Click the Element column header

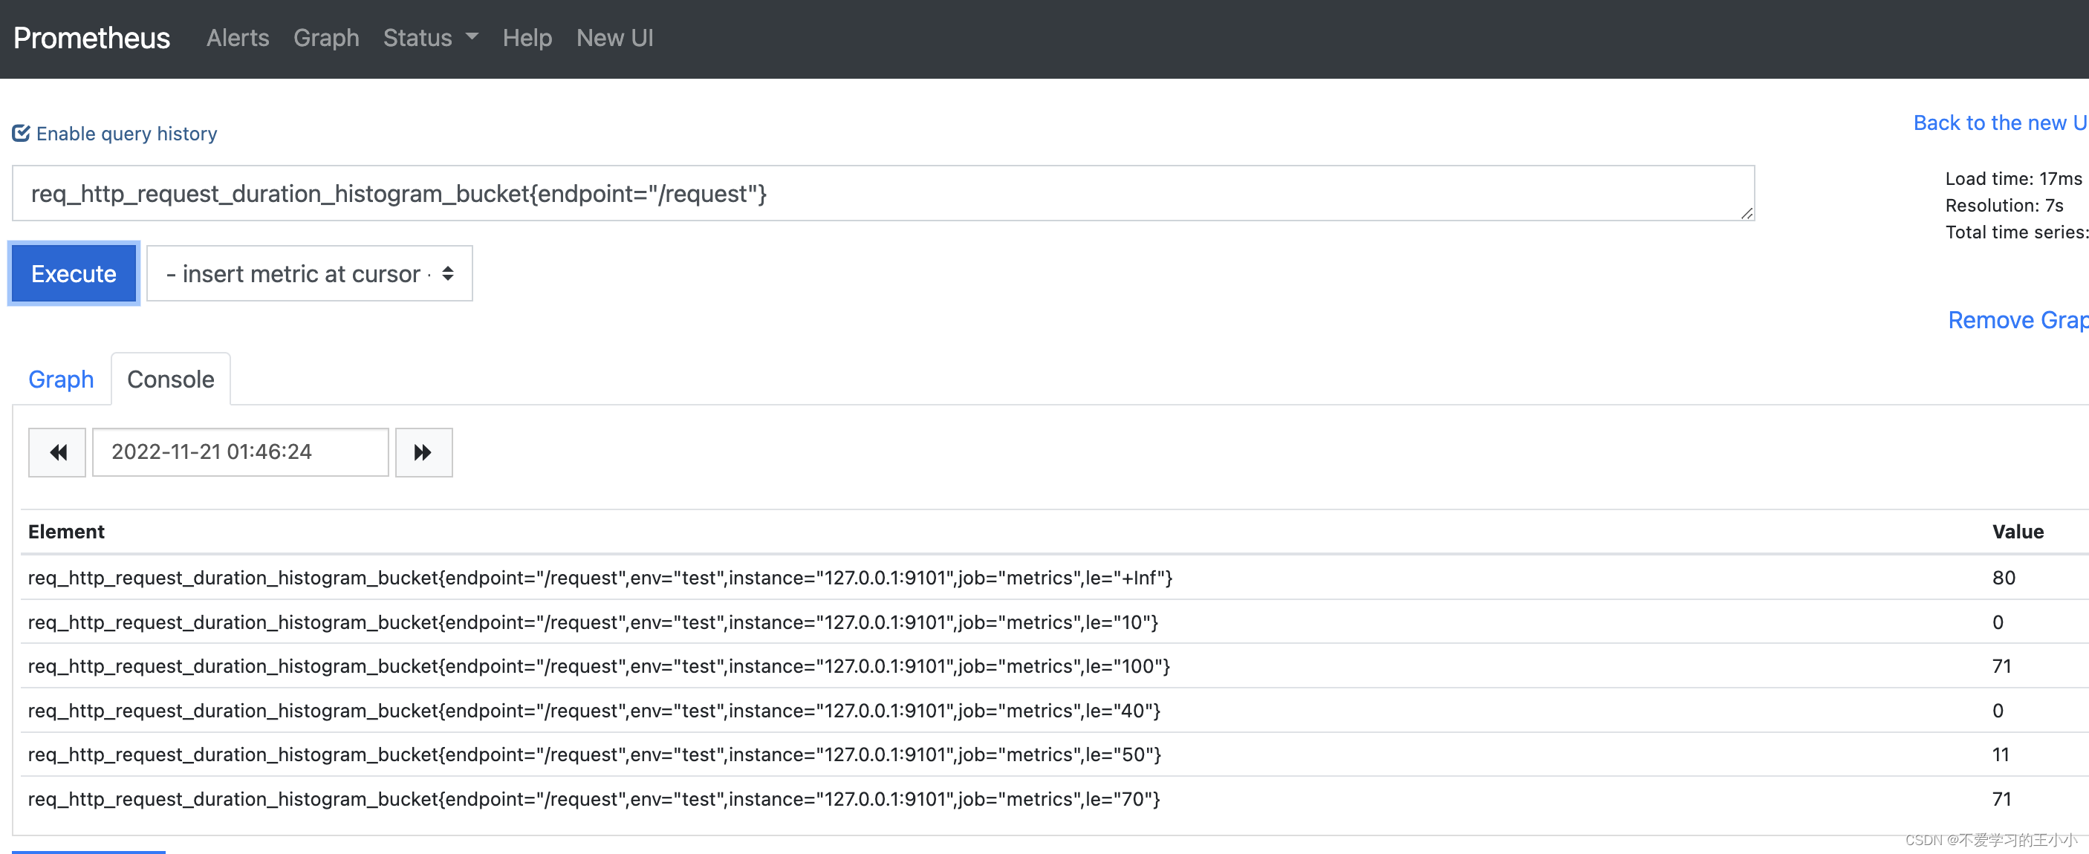67,531
